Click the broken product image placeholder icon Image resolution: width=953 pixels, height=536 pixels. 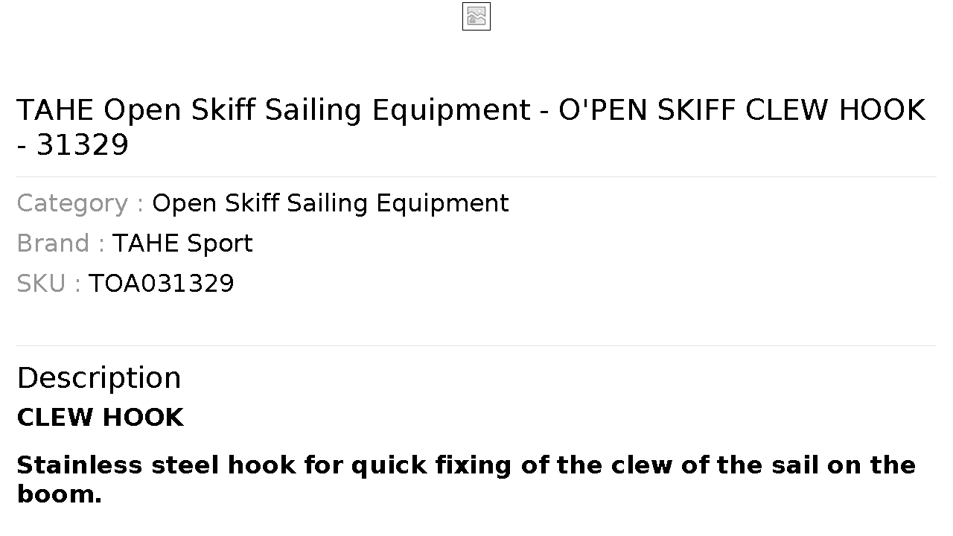[476, 16]
